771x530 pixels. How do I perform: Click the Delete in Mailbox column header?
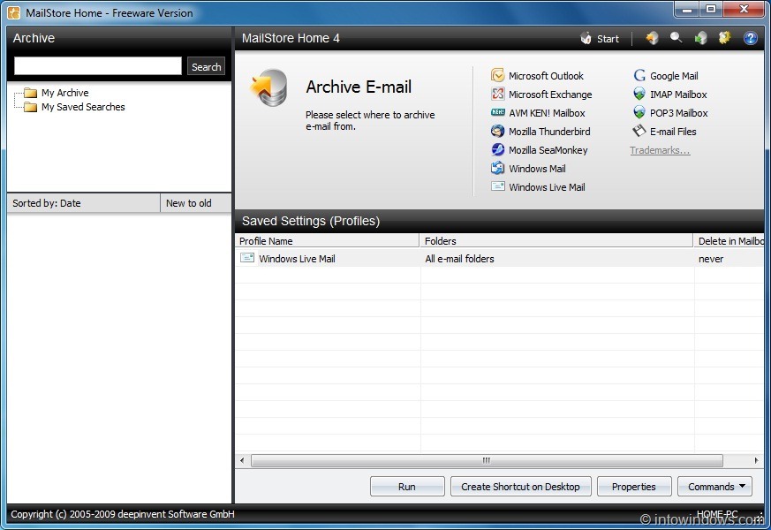[x=729, y=241]
